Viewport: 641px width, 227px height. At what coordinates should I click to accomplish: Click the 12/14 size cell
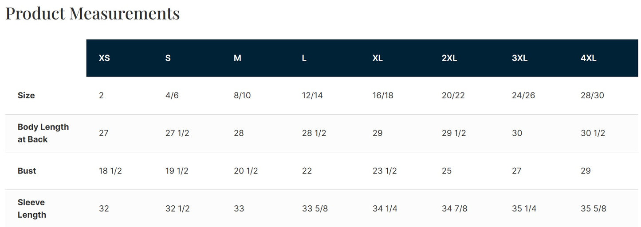[312, 96]
